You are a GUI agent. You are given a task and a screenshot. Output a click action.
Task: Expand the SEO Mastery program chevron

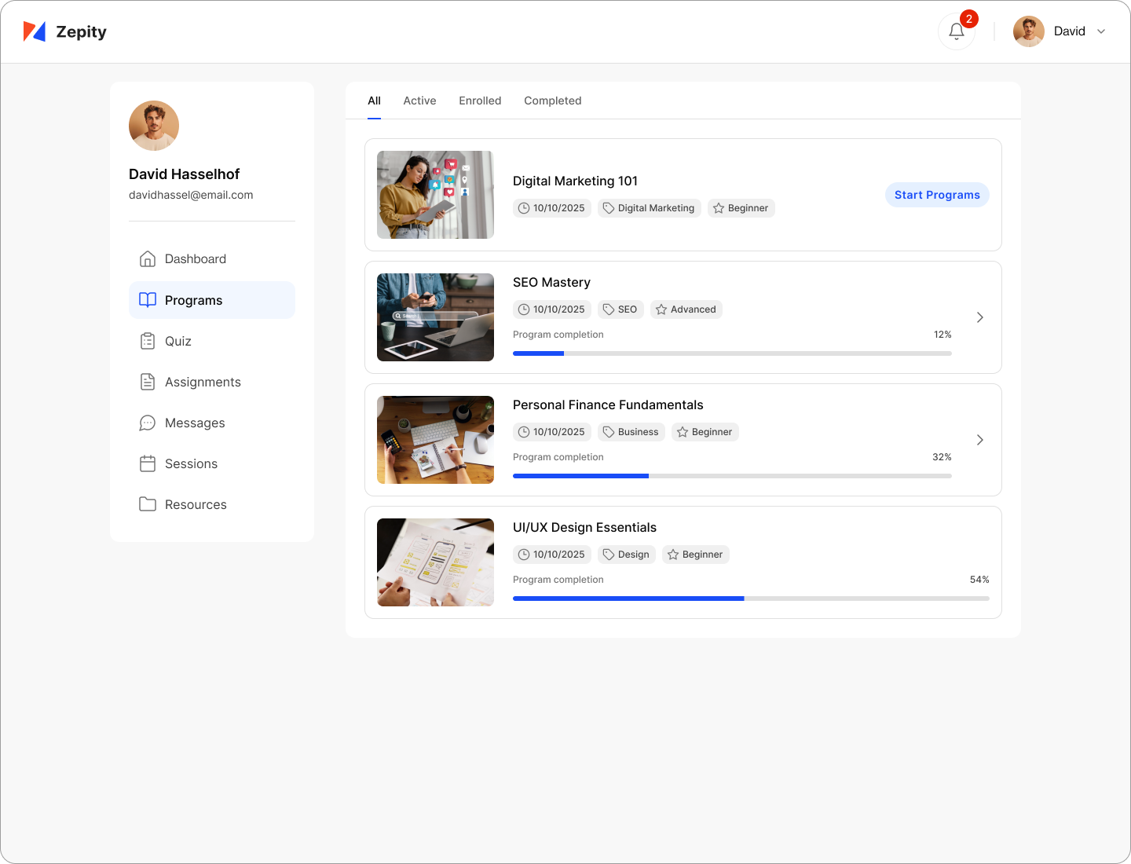click(979, 317)
